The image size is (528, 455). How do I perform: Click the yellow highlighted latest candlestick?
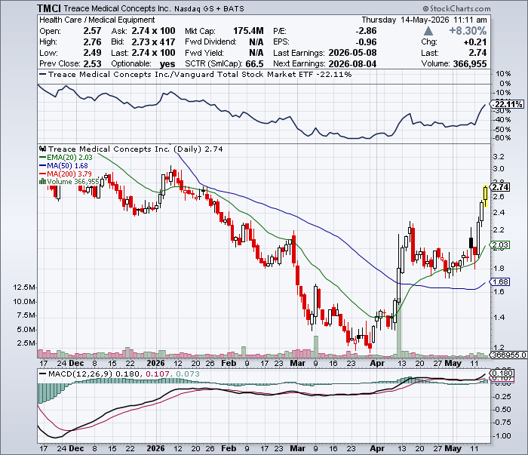(x=485, y=195)
